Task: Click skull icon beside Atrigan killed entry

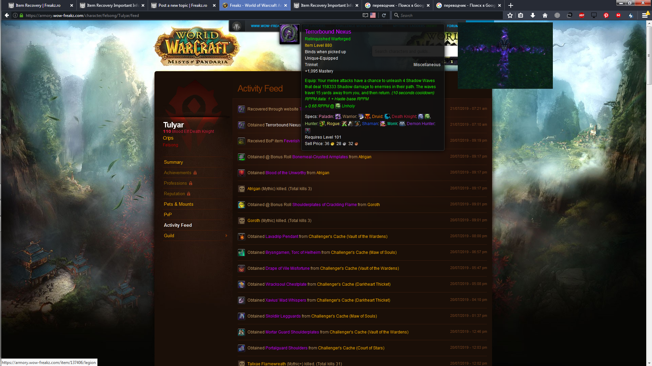Action: point(241,189)
